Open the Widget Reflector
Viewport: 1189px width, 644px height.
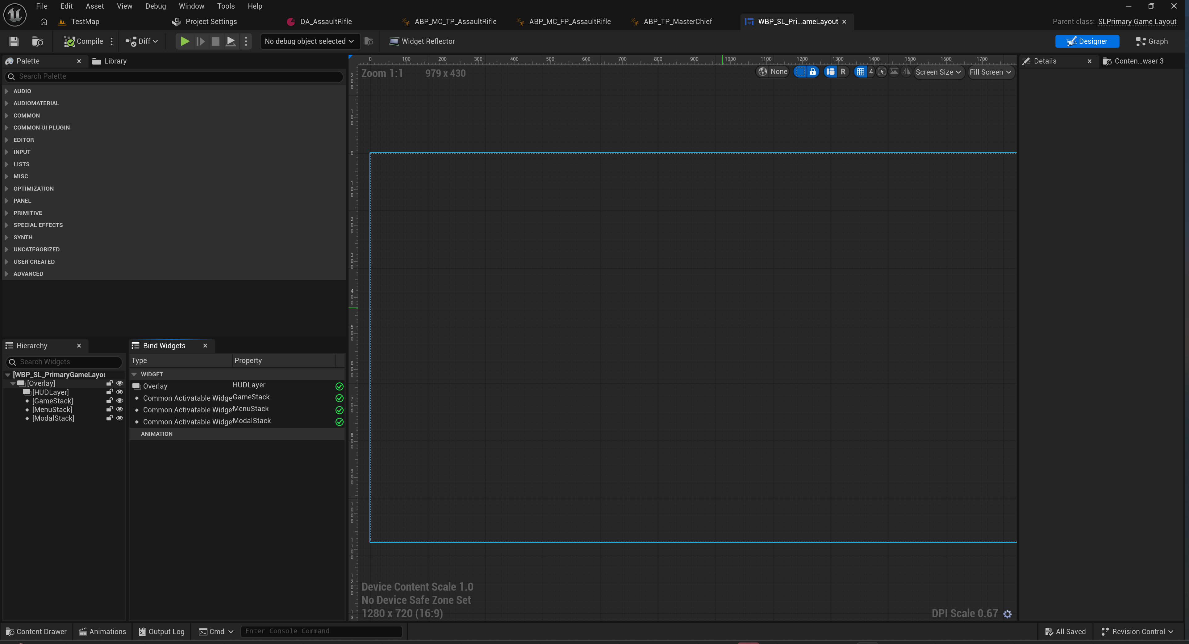coord(422,42)
